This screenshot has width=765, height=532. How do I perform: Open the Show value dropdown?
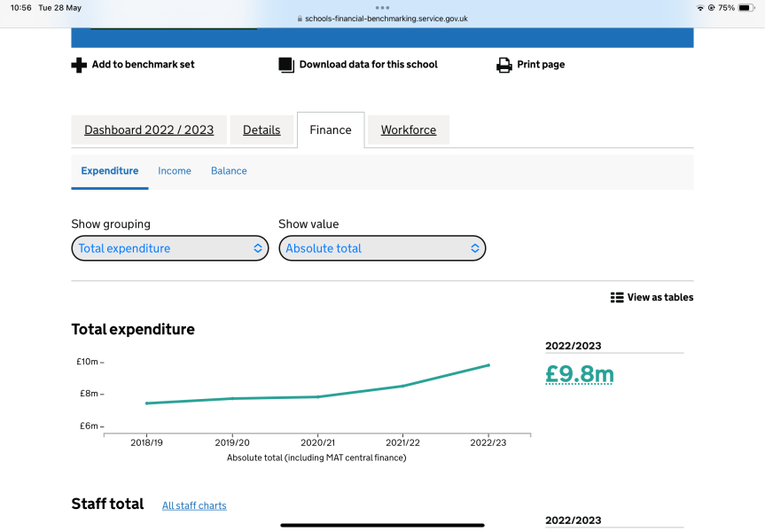tap(382, 248)
